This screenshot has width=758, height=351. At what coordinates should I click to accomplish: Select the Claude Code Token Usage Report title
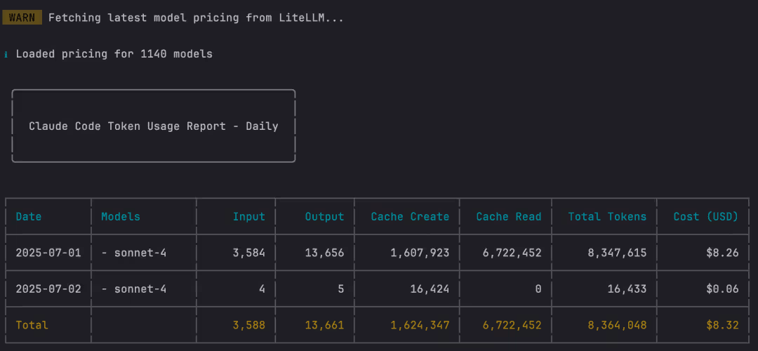(153, 126)
